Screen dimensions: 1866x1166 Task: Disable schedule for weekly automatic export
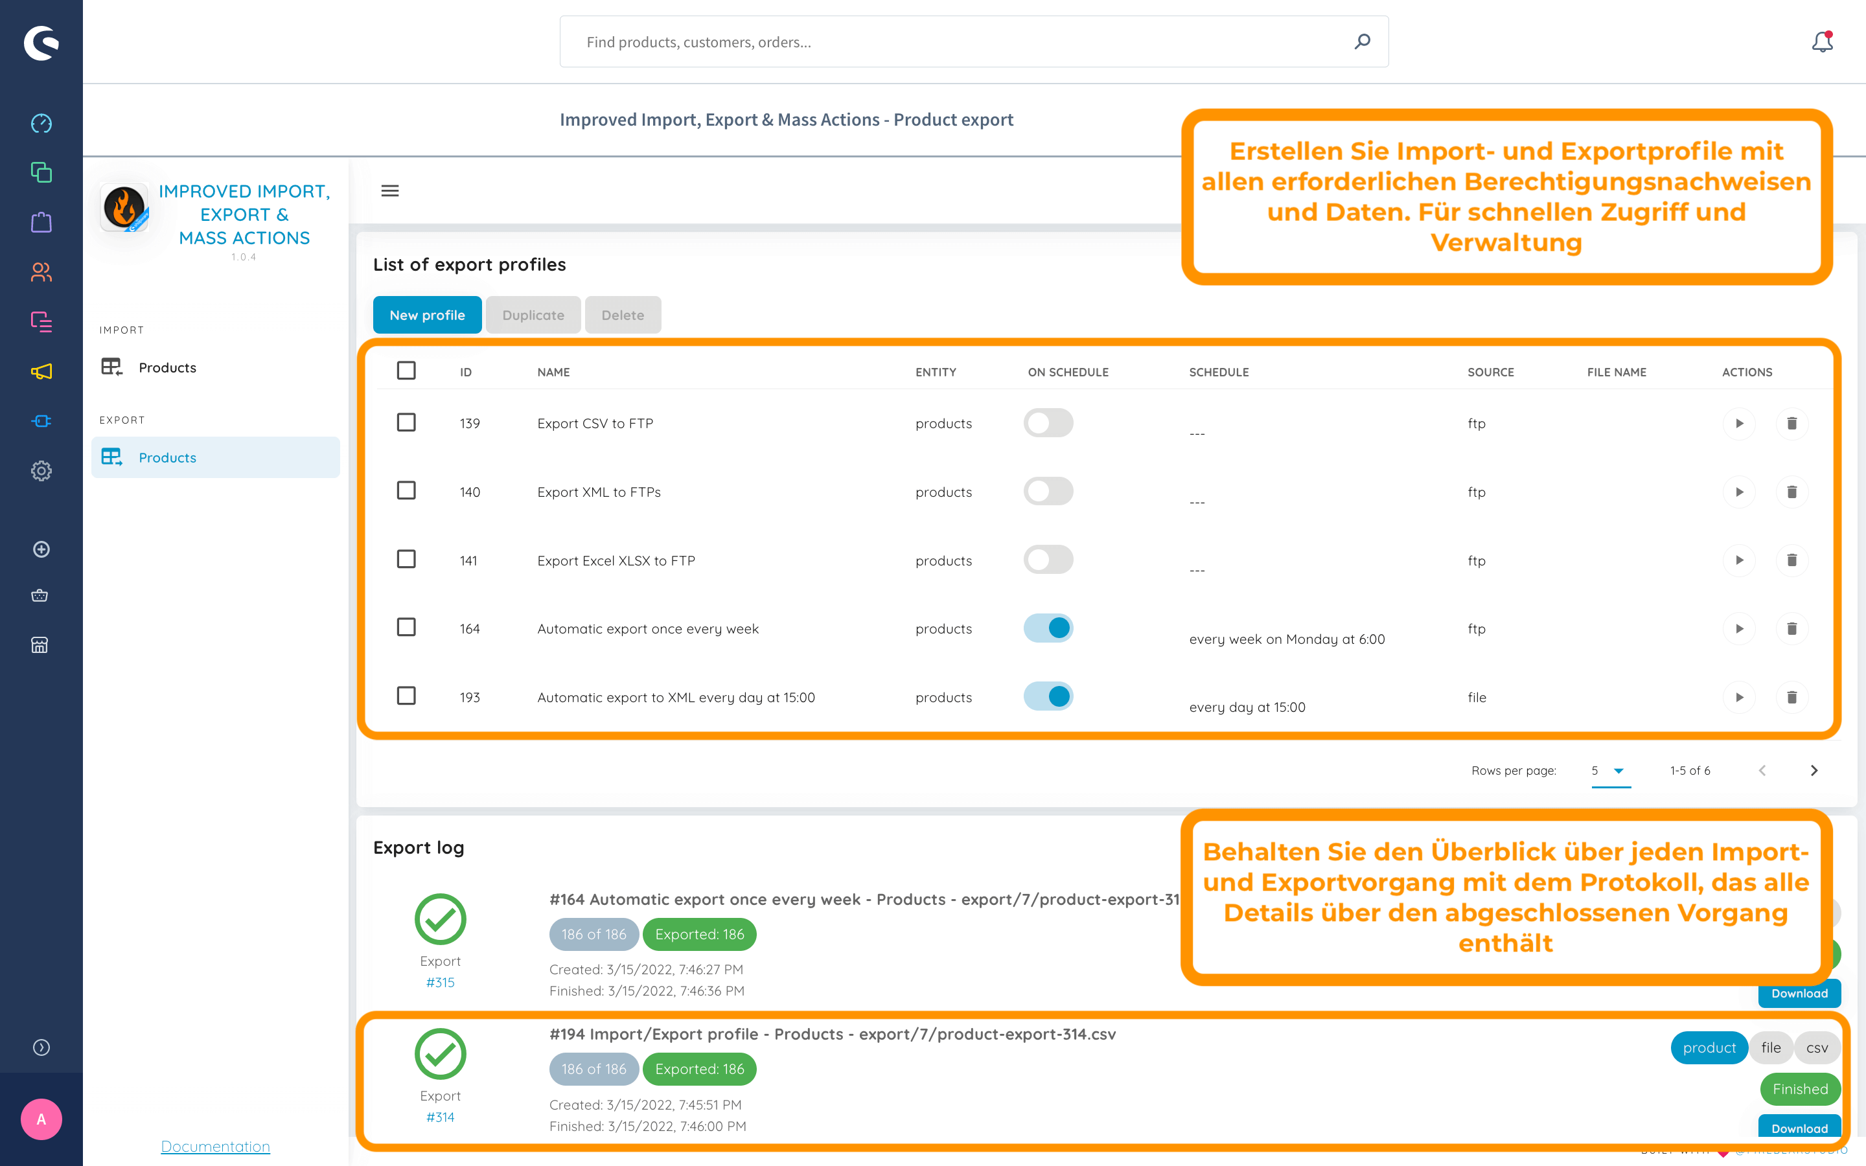[x=1048, y=628]
